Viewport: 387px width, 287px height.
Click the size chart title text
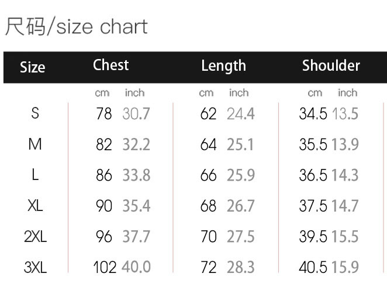pyautogui.click(x=76, y=26)
